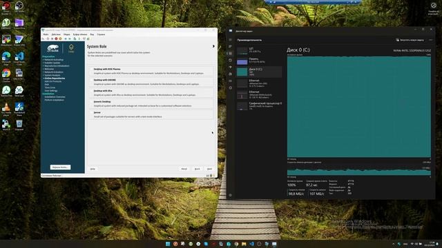Click the Online Repositories sidebar step
Viewport: 442px width, 248px height.
coord(55,78)
